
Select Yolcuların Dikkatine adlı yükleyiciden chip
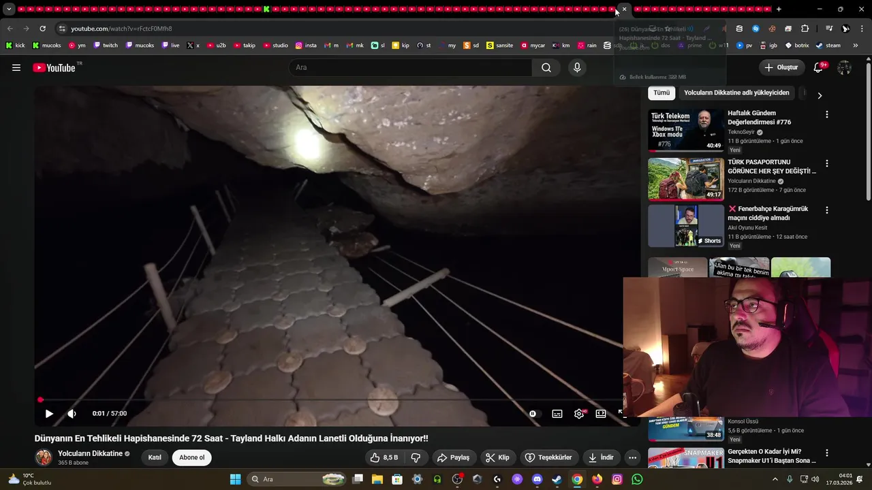pyautogui.click(x=736, y=93)
